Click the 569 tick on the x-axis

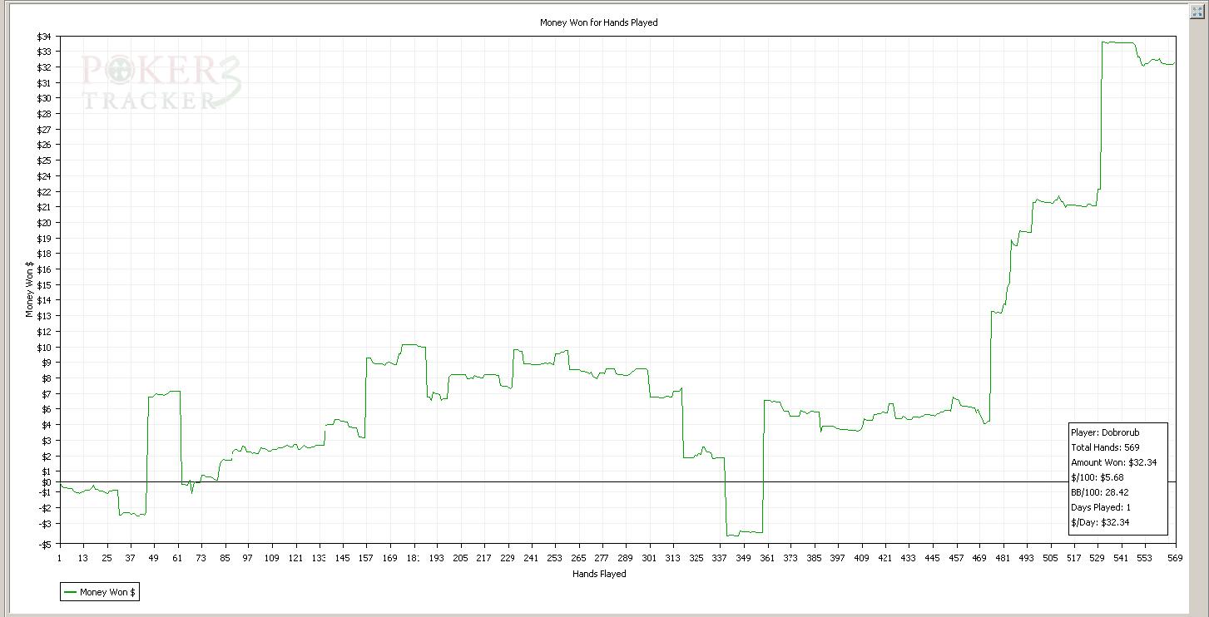click(1175, 558)
